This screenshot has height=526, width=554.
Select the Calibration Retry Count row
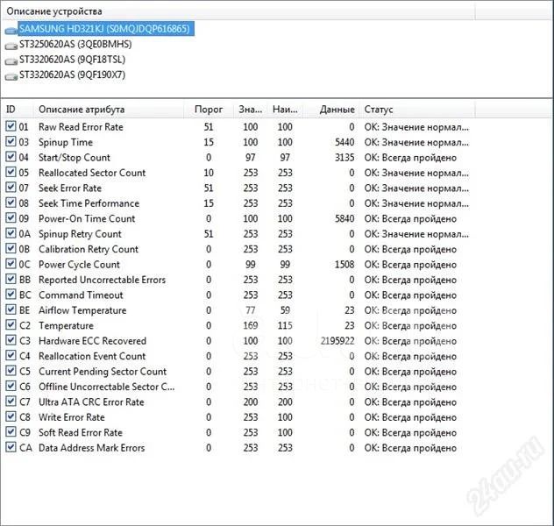238,249
